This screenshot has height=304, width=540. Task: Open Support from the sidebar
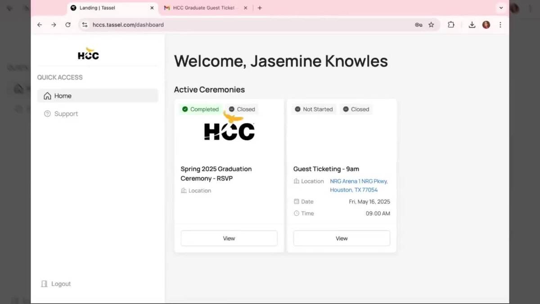(66, 114)
